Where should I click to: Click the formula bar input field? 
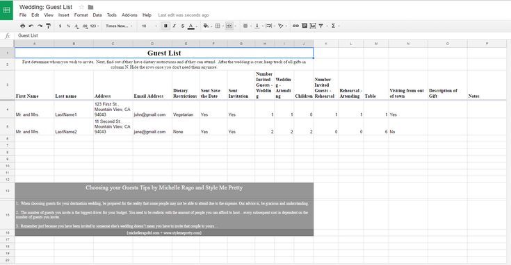(261, 35)
